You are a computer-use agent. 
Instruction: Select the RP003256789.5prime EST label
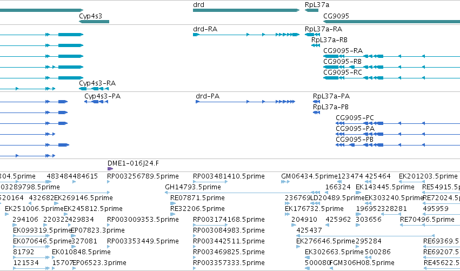143,176
